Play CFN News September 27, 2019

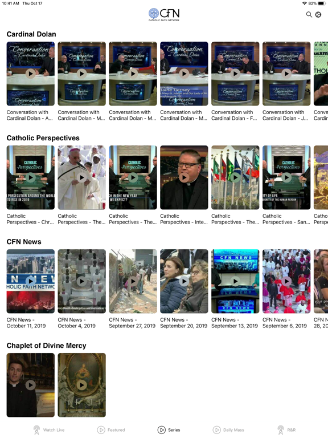coord(133,281)
